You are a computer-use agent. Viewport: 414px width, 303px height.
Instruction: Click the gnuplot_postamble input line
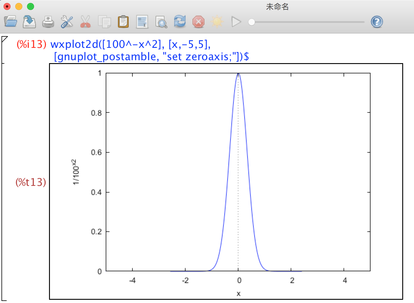coord(152,56)
